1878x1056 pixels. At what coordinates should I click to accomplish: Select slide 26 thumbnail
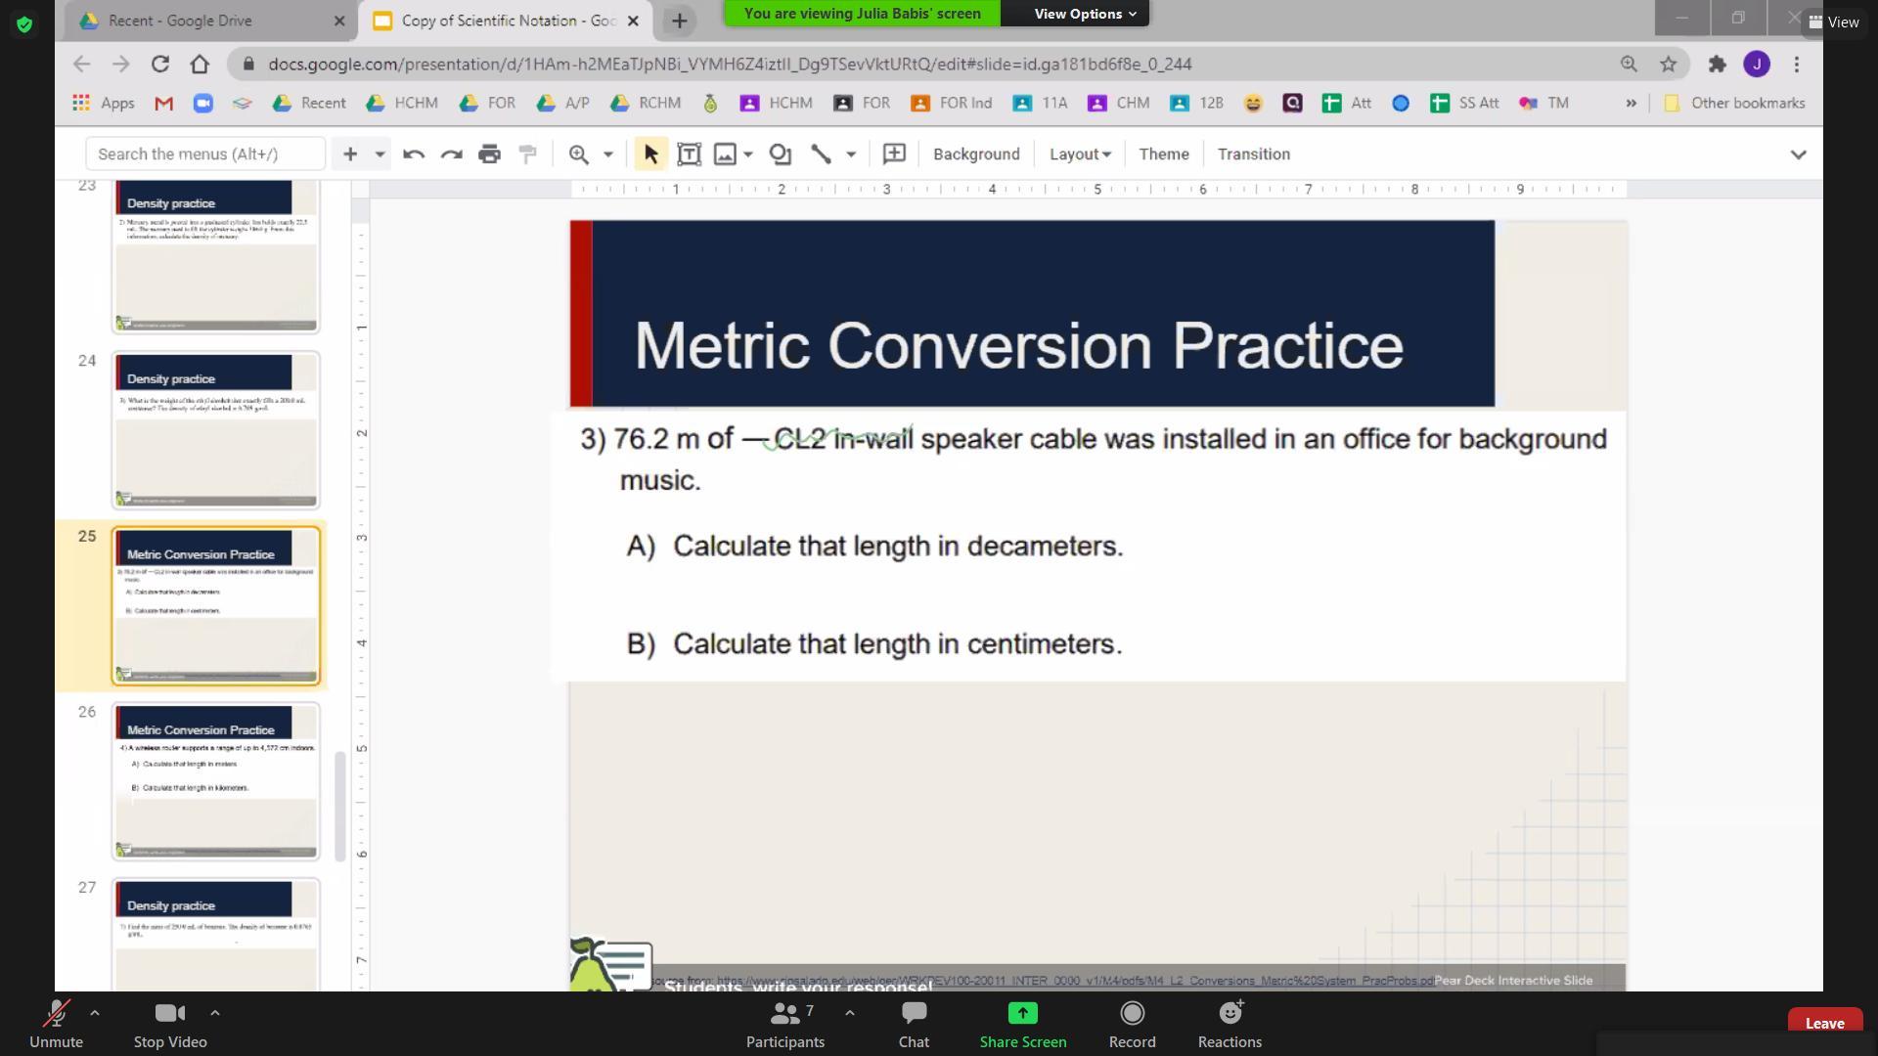215,781
